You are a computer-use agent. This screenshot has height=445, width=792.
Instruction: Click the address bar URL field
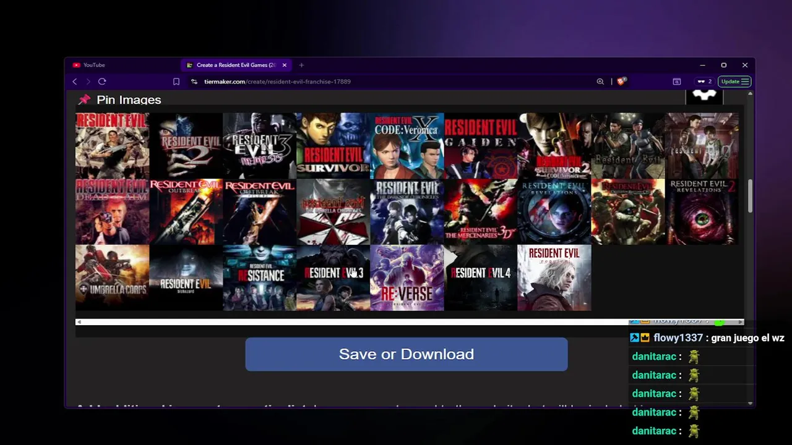tap(396, 82)
